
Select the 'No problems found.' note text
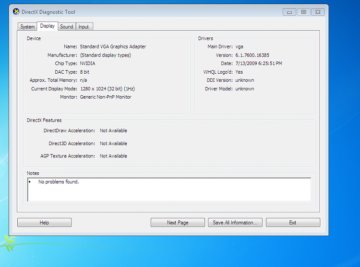coord(59,182)
